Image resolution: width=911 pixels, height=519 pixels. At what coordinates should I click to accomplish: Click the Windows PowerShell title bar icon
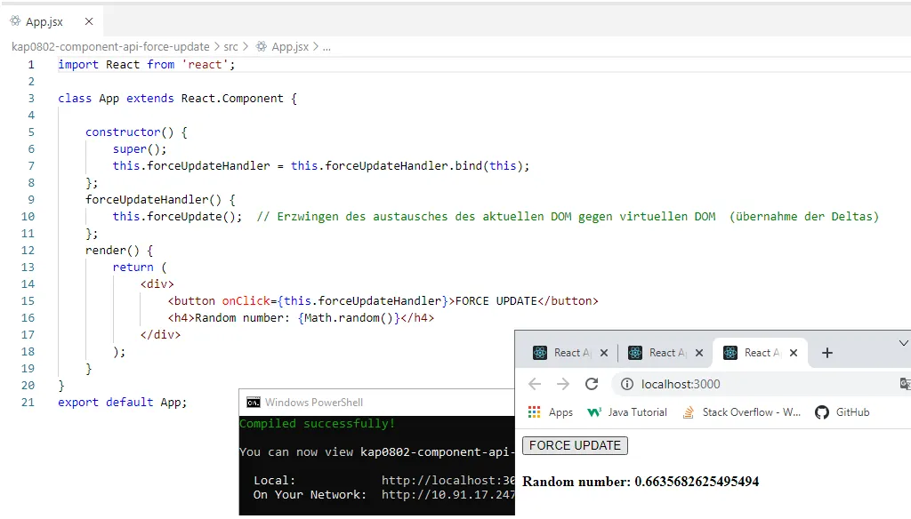click(x=254, y=403)
